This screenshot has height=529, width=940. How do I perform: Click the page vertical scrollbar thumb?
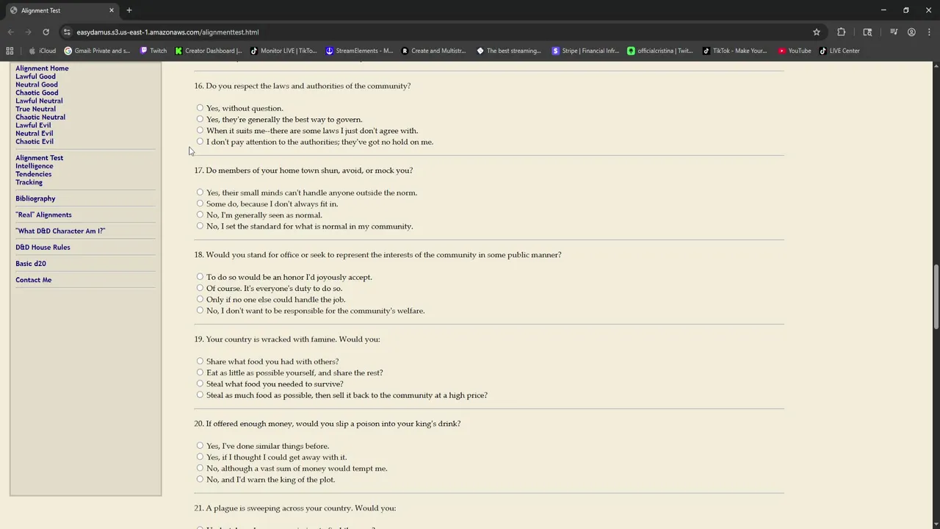[x=936, y=297]
